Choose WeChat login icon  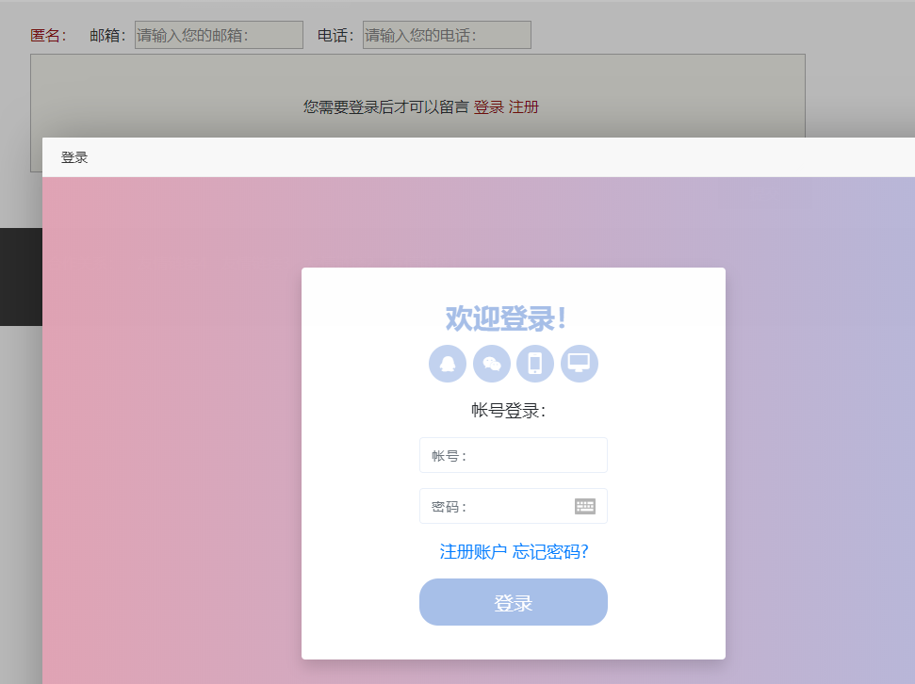tap(492, 364)
